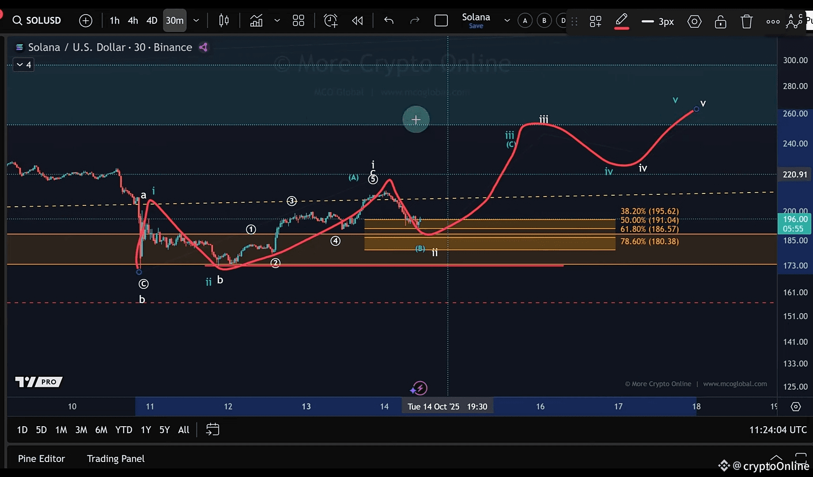Switch to the 4h timeframe
Image resolution: width=813 pixels, height=477 pixels.
coord(133,20)
